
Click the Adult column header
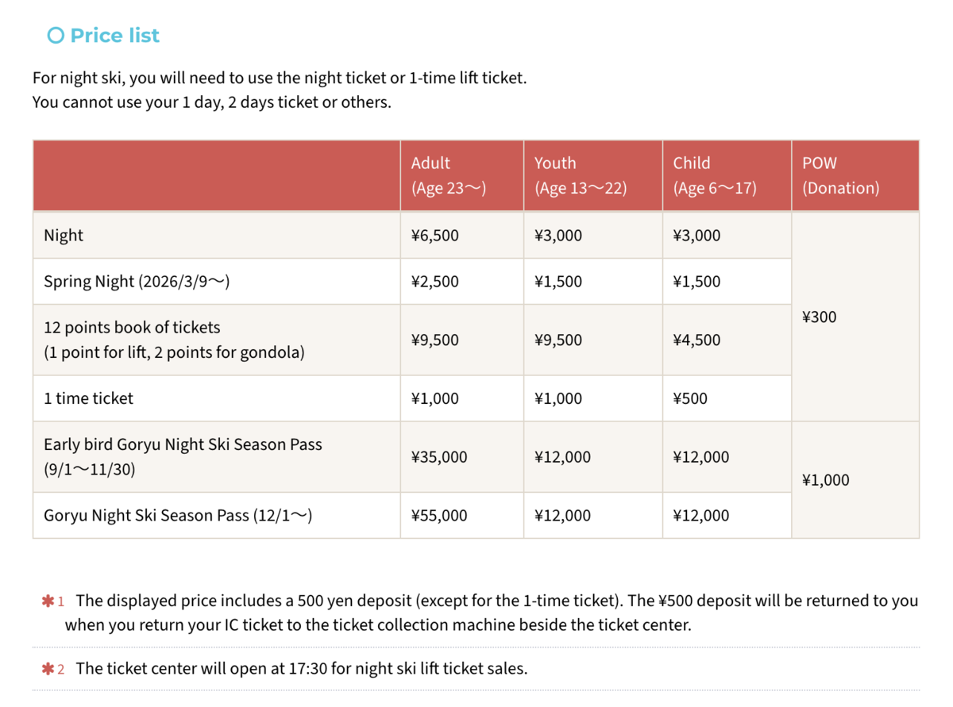click(462, 175)
